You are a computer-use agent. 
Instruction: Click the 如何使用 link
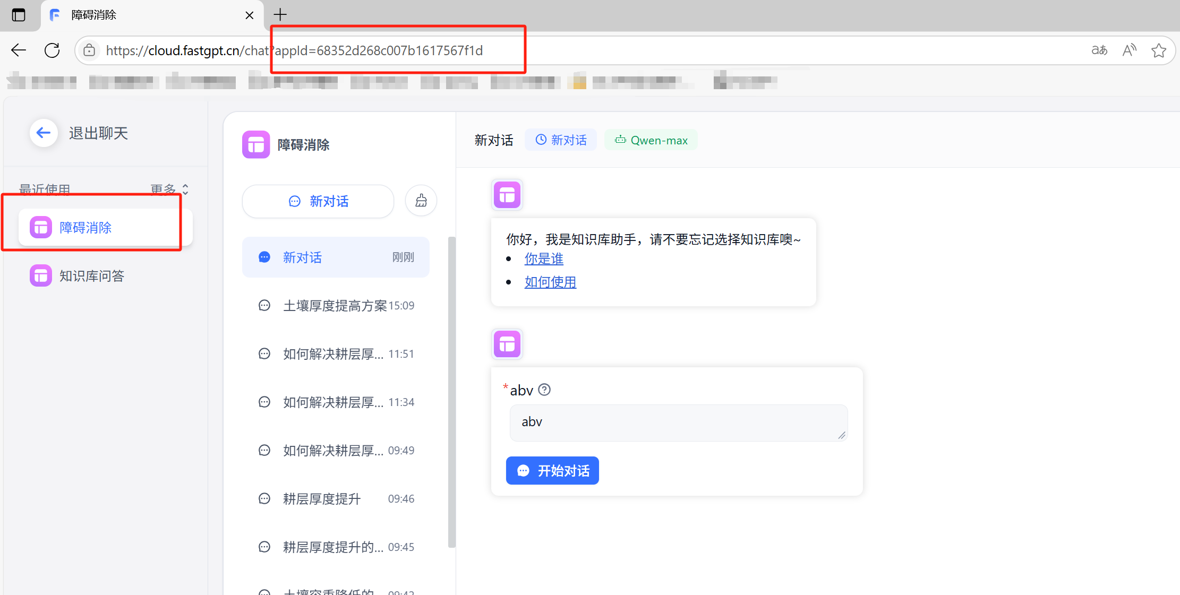(550, 282)
